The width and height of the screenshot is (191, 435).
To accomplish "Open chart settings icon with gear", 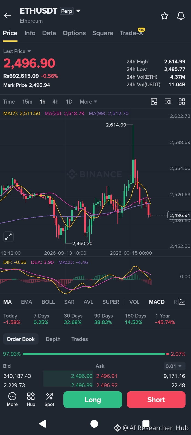I will 168,102.
